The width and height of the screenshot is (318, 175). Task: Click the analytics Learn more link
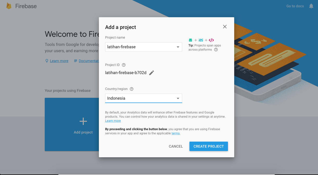(x=113, y=120)
